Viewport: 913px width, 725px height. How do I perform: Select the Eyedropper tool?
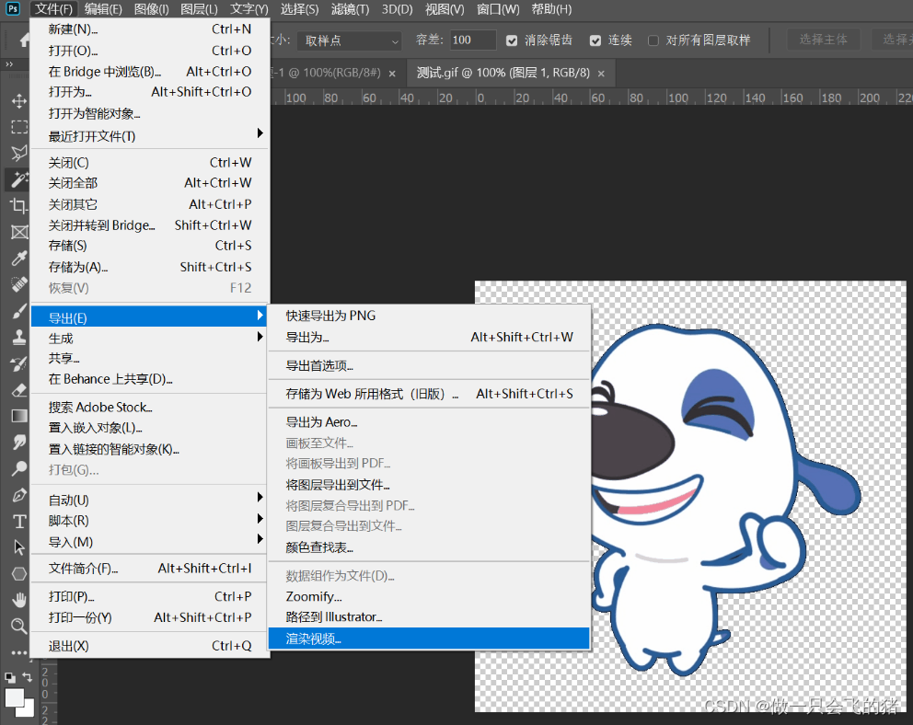click(18, 259)
